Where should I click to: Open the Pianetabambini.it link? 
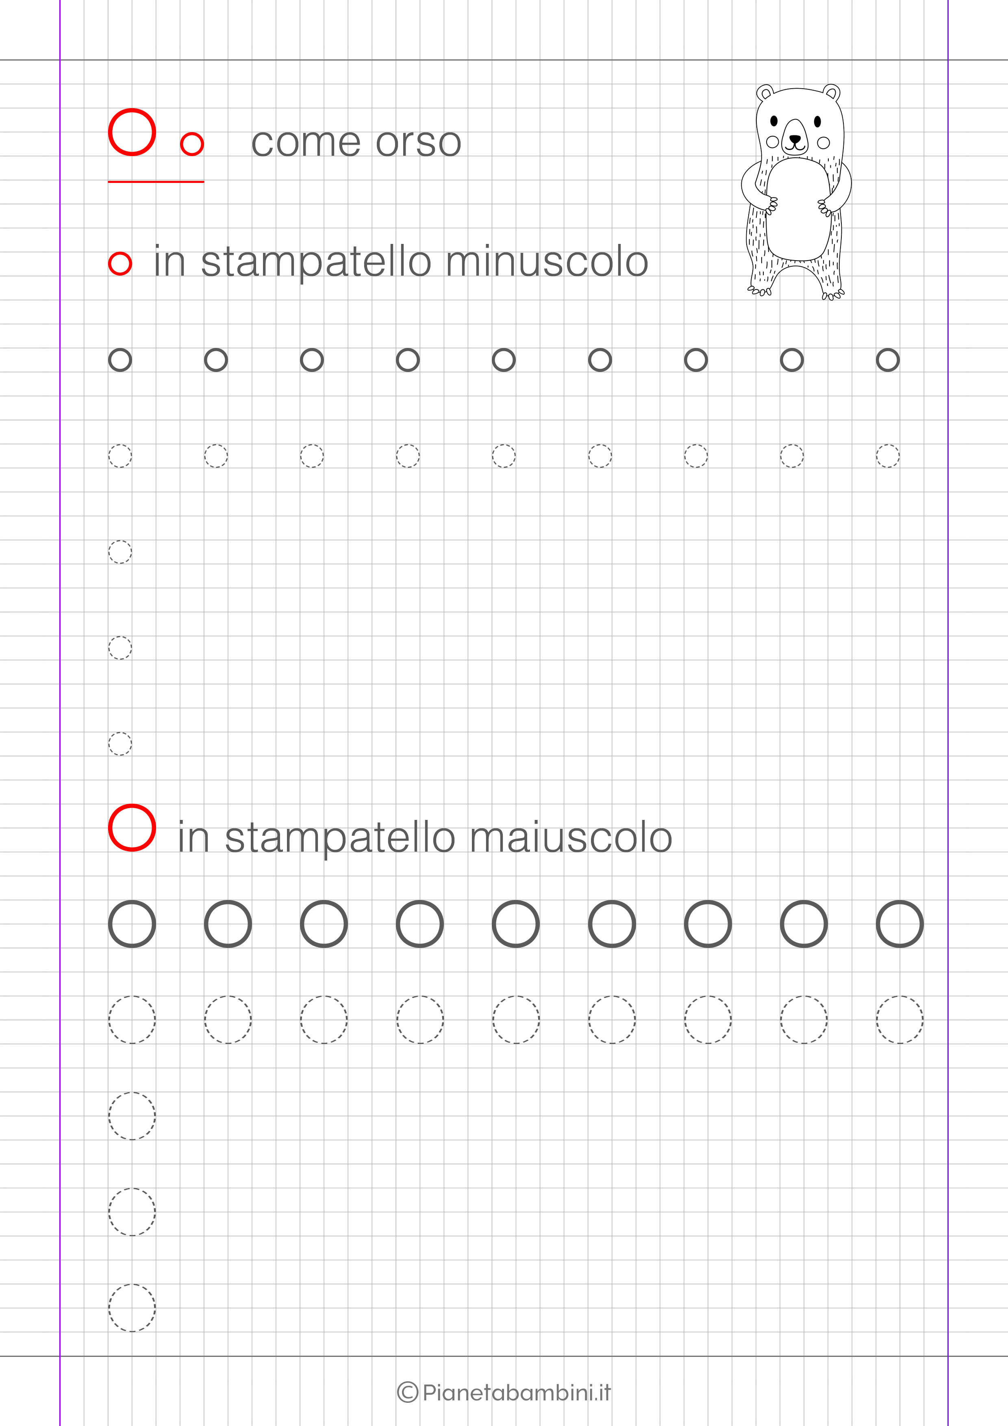point(517,1393)
